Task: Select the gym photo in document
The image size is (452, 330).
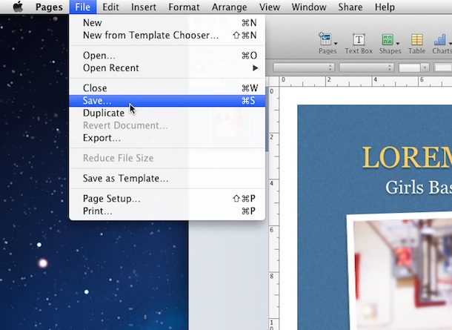Action: [401, 273]
